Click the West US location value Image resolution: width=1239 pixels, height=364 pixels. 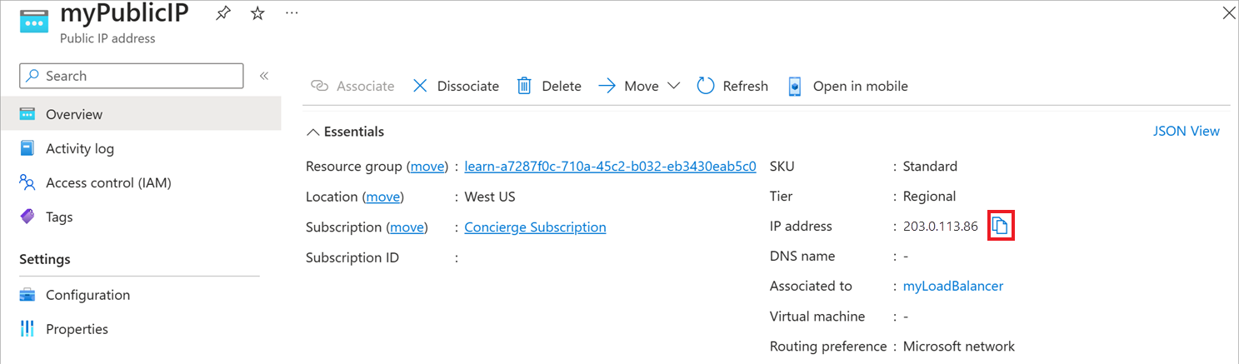pos(490,197)
